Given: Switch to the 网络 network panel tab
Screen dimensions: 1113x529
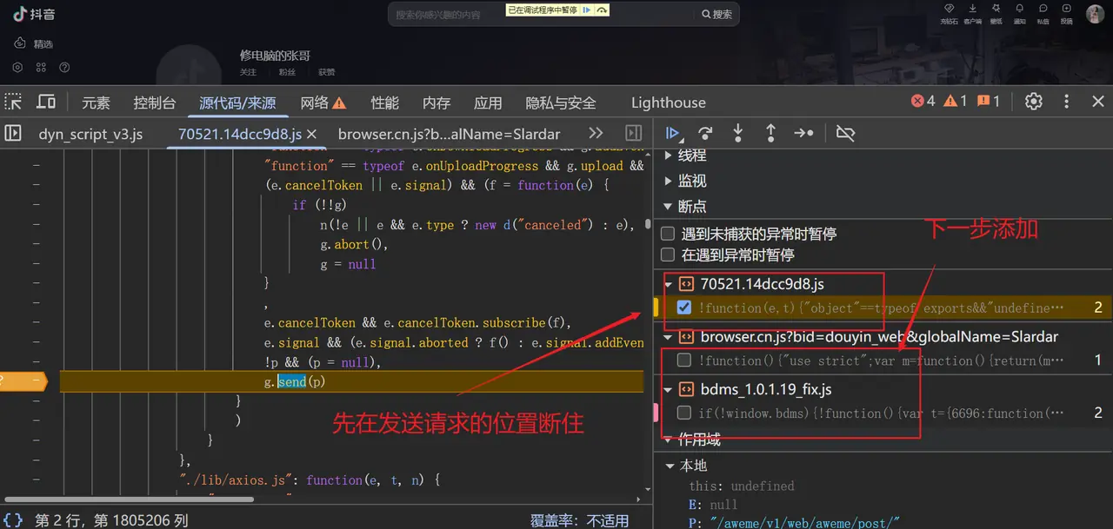Looking at the screenshot, I should 323,102.
